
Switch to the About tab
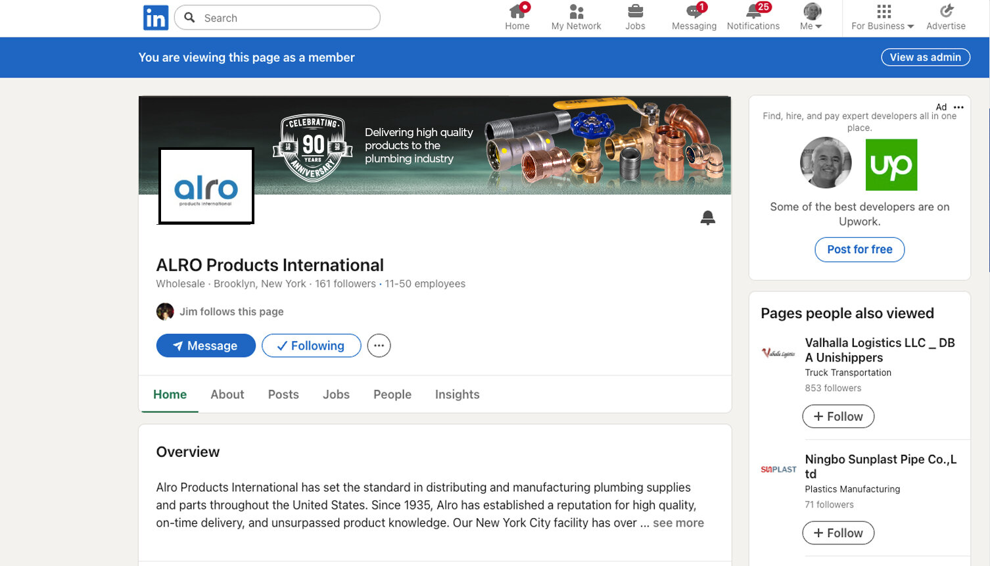pyautogui.click(x=227, y=394)
